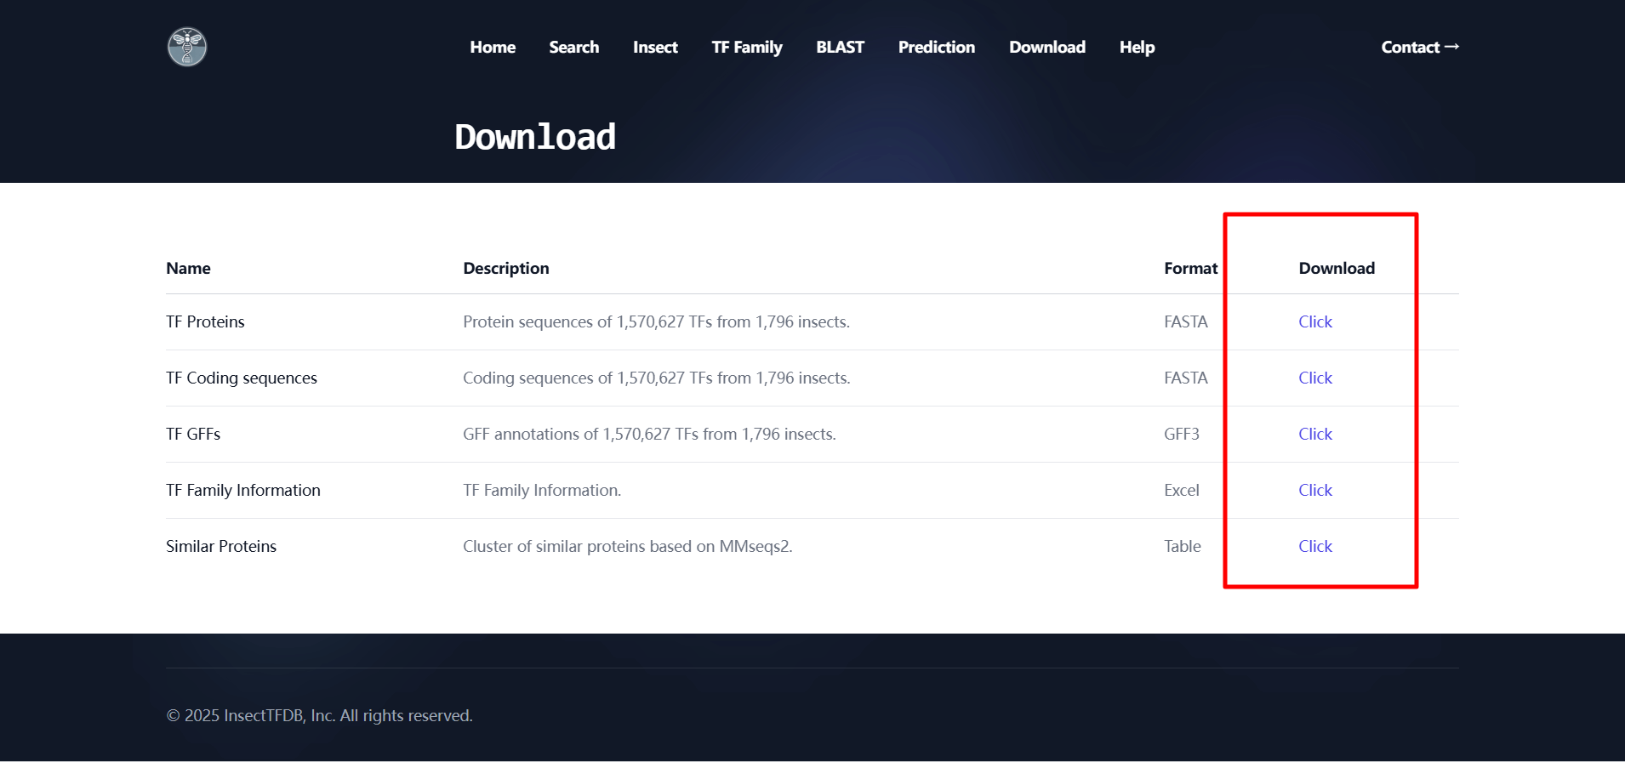Viewport: 1625px width, 762px height.
Task: Click the InsectTFDB bee logo icon
Action: pos(187,47)
